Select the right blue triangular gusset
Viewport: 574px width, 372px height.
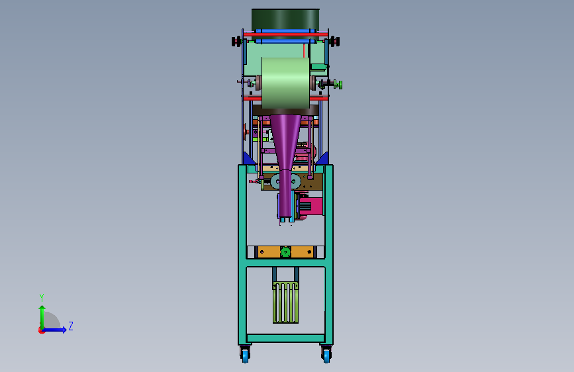pos(322,159)
